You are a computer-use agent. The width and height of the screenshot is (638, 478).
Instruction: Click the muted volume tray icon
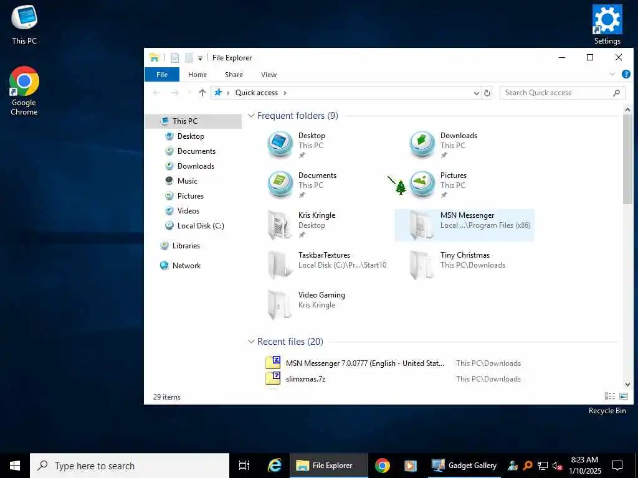click(557, 466)
